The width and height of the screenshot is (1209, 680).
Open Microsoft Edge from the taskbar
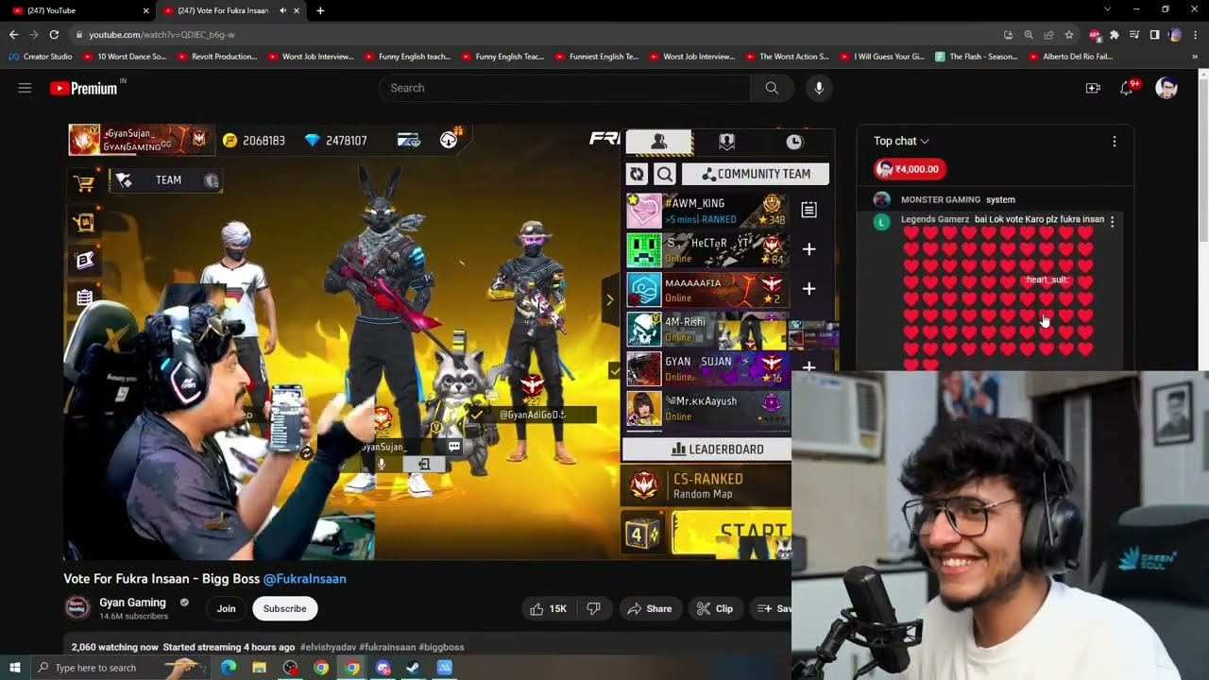(229, 668)
